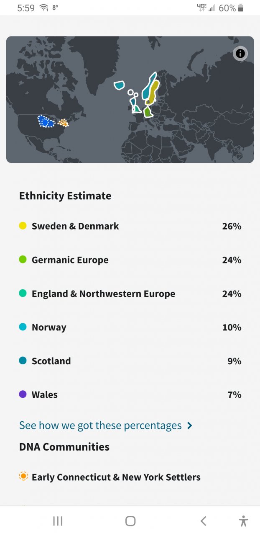Tap the Android recent apps icon
The height and width of the screenshot is (536, 260).
(x=58, y=521)
